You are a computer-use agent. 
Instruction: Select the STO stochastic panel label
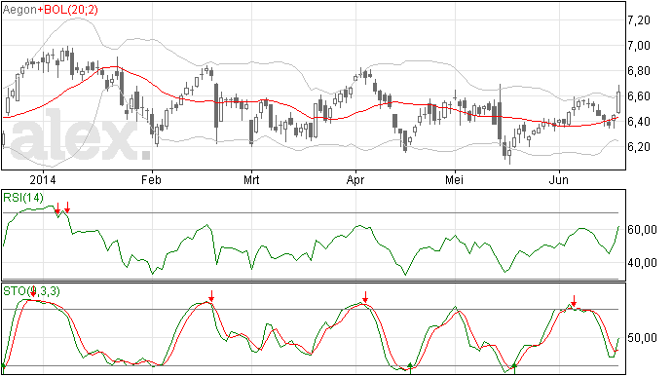[x=31, y=291]
